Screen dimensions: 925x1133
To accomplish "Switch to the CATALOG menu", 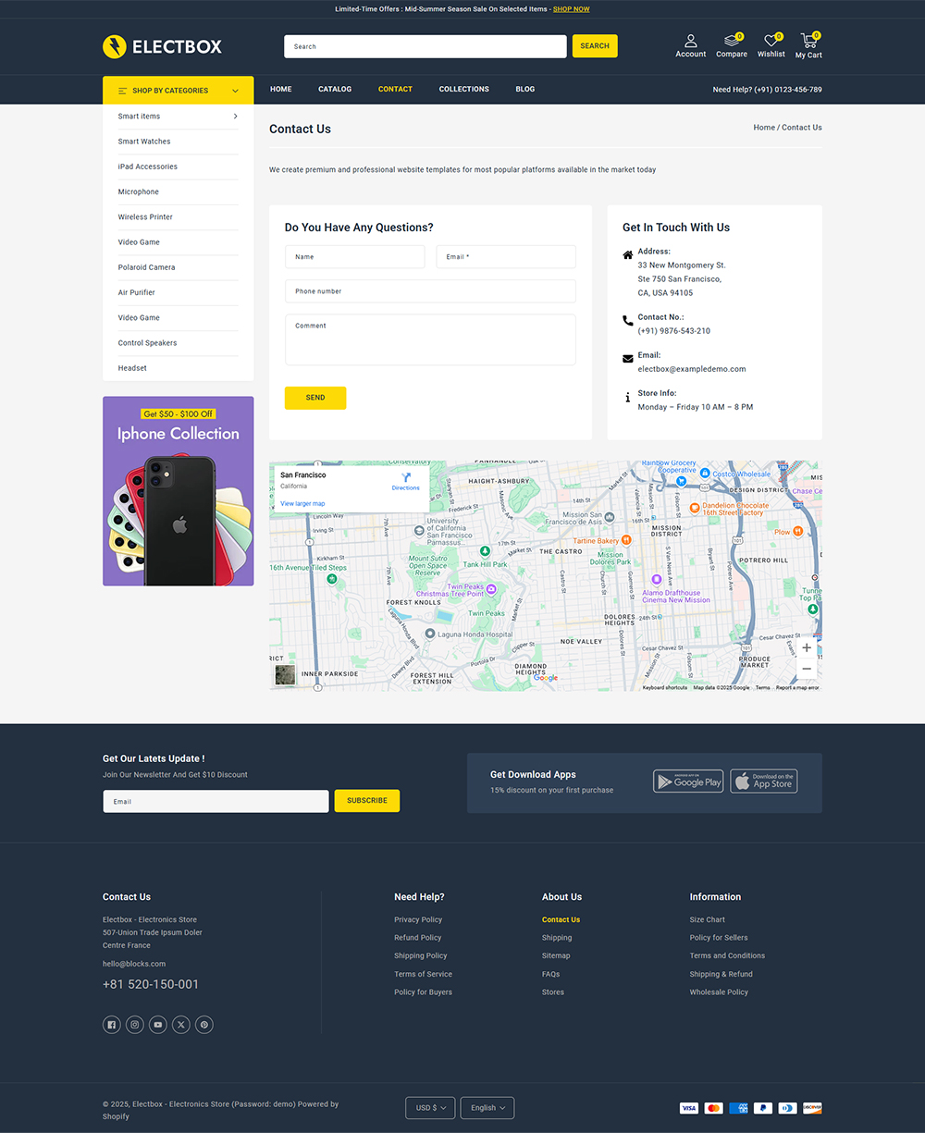I will point(334,89).
